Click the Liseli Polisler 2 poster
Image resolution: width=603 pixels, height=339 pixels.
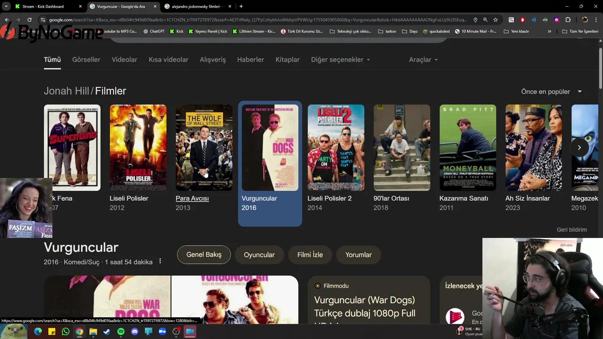point(336,147)
